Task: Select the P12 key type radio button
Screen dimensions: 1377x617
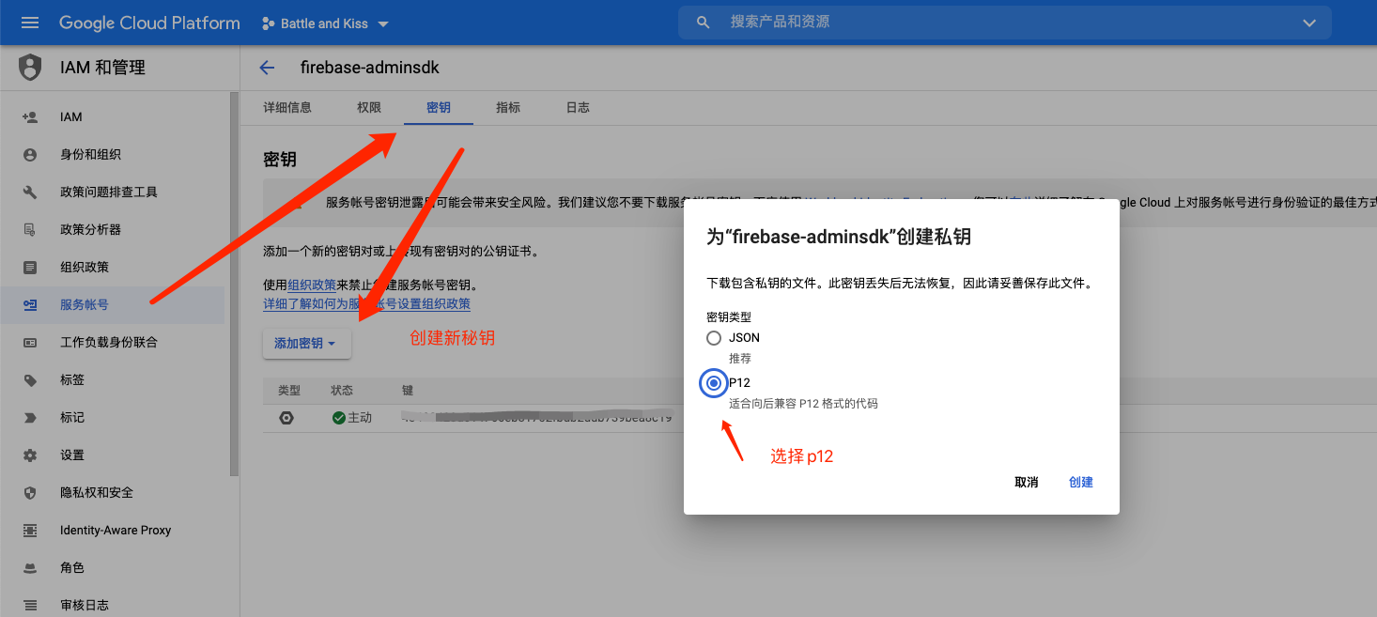Action: tap(715, 383)
